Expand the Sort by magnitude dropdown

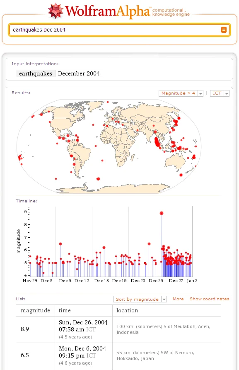[164, 299]
